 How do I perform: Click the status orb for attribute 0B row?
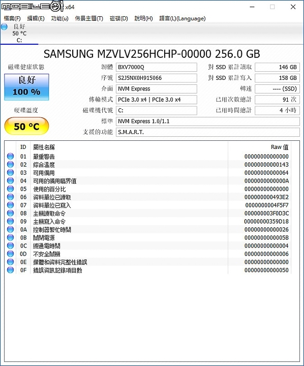coord(10,237)
